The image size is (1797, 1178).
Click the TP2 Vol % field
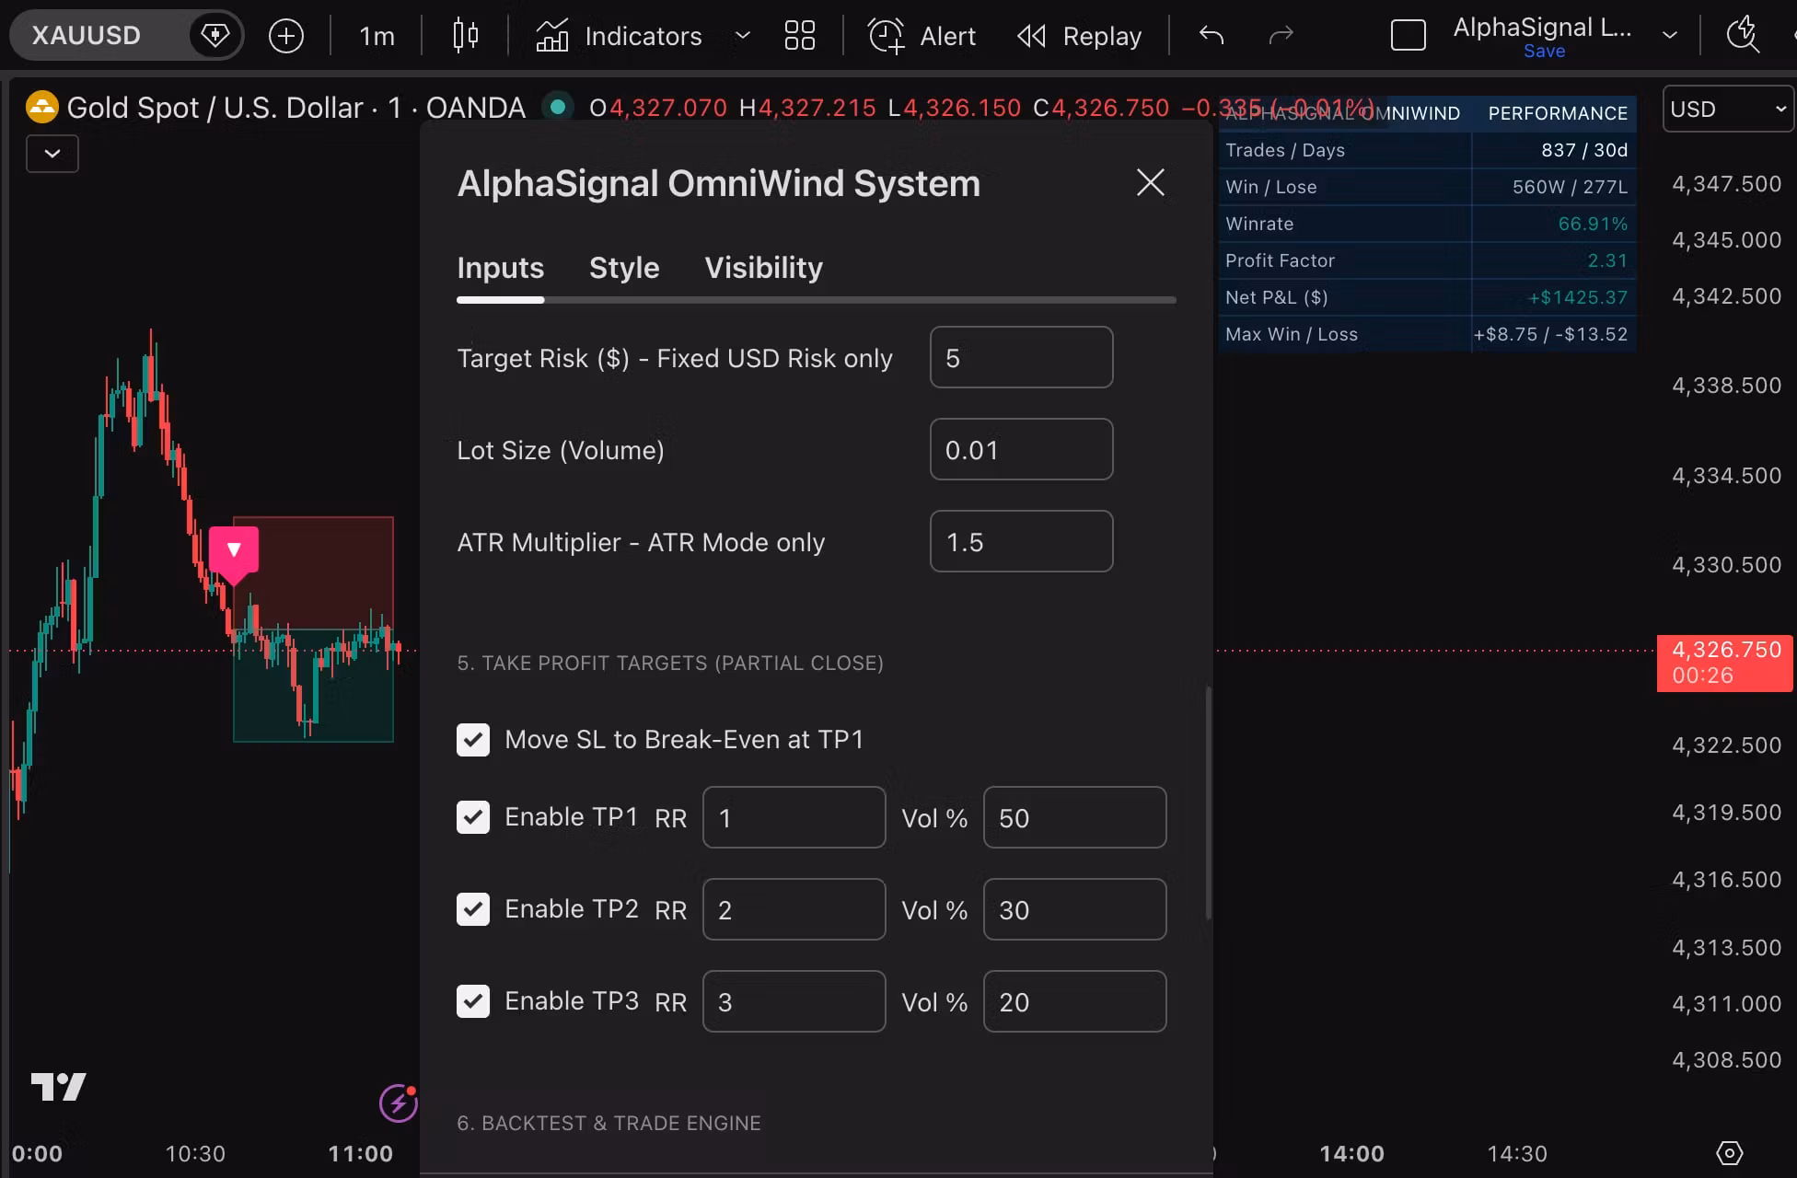tap(1074, 909)
